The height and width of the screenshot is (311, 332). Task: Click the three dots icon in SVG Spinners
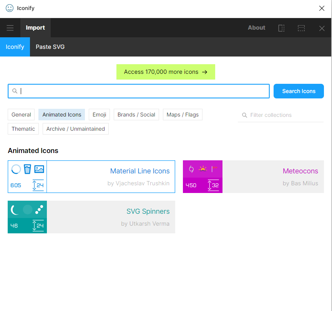click(39, 210)
